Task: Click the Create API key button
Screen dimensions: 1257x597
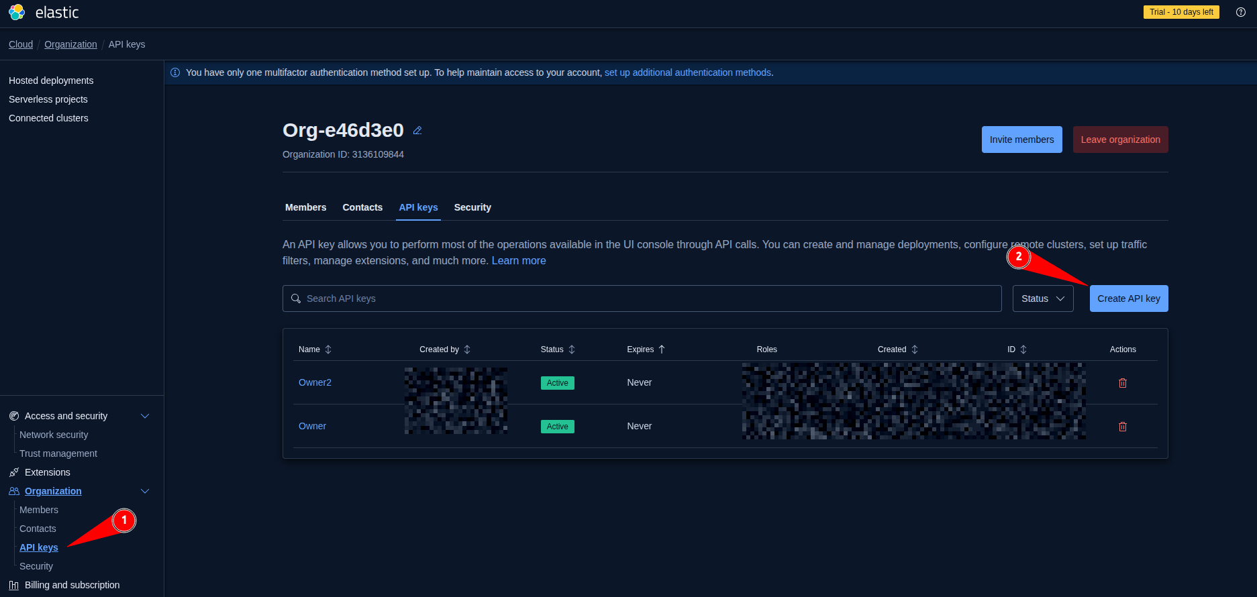Action: (1129, 298)
